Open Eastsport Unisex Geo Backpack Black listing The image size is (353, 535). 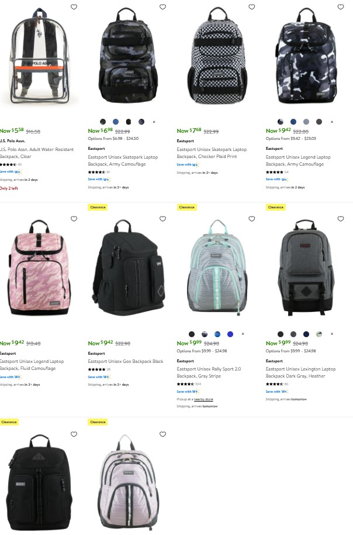pos(126,361)
